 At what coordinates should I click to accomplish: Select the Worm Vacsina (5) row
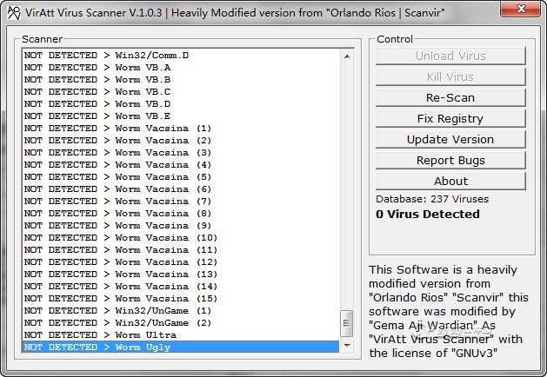(x=181, y=177)
